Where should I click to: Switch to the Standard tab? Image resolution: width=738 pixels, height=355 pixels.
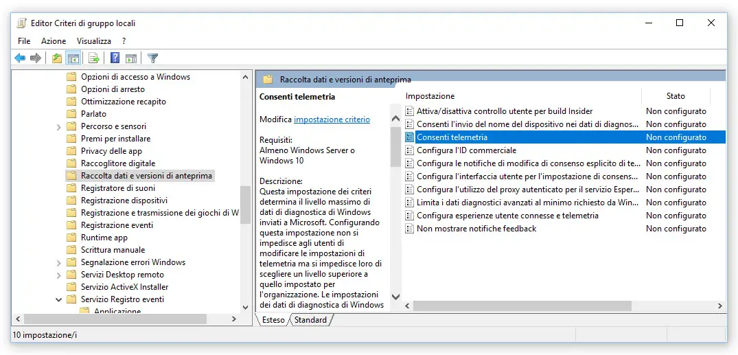coord(310,320)
